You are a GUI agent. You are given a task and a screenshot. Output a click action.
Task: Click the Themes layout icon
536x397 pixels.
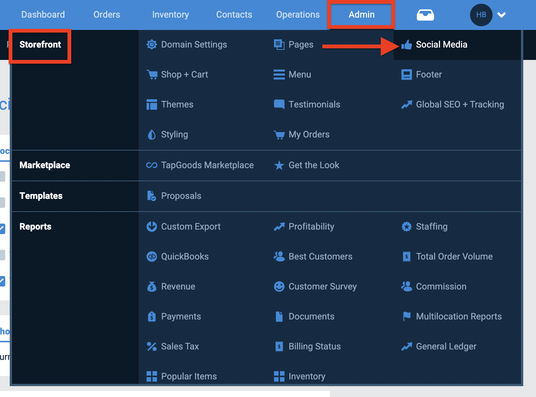pos(151,104)
